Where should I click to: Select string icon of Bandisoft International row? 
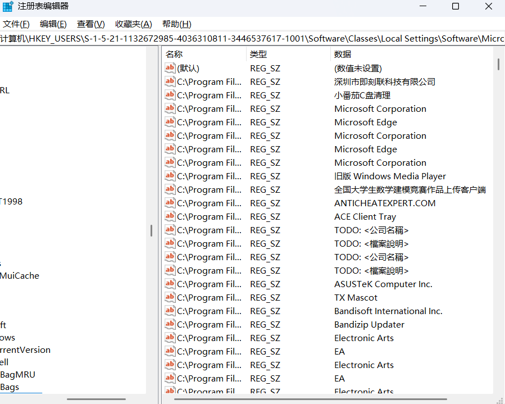pos(170,311)
